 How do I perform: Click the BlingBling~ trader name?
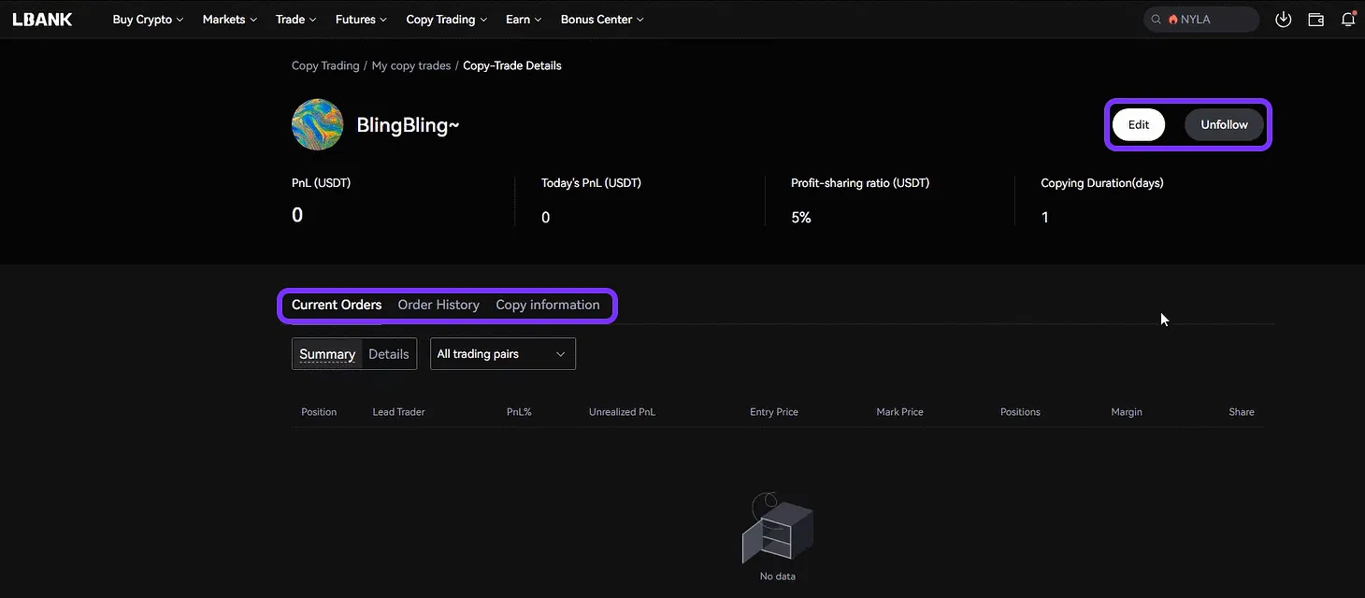(408, 125)
